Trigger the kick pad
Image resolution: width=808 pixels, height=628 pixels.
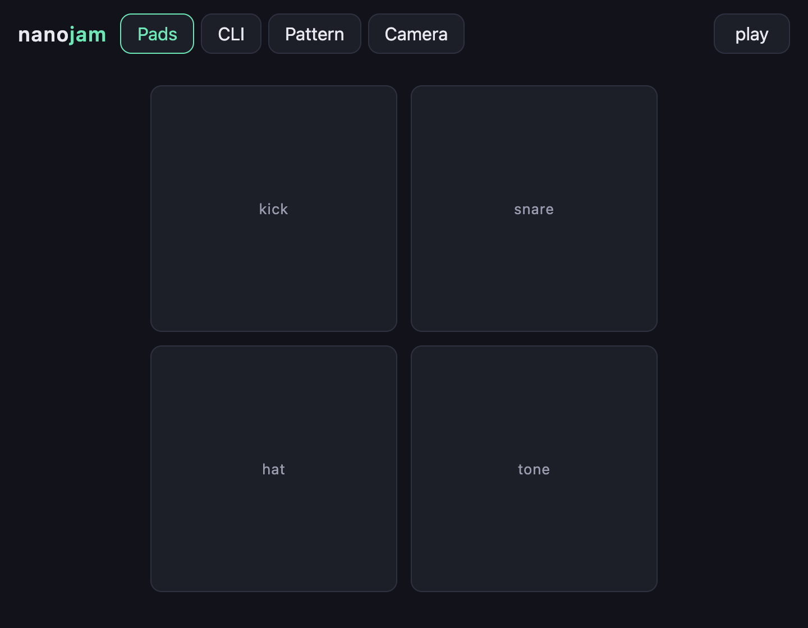click(x=274, y=209)
